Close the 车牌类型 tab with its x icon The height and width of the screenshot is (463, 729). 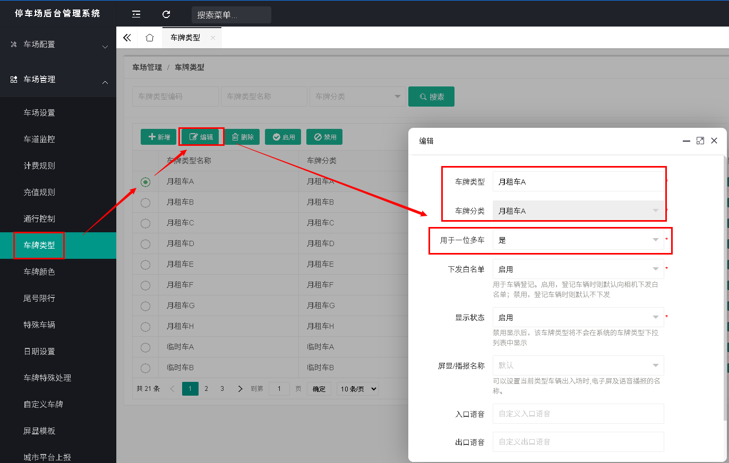pos(213,38)
